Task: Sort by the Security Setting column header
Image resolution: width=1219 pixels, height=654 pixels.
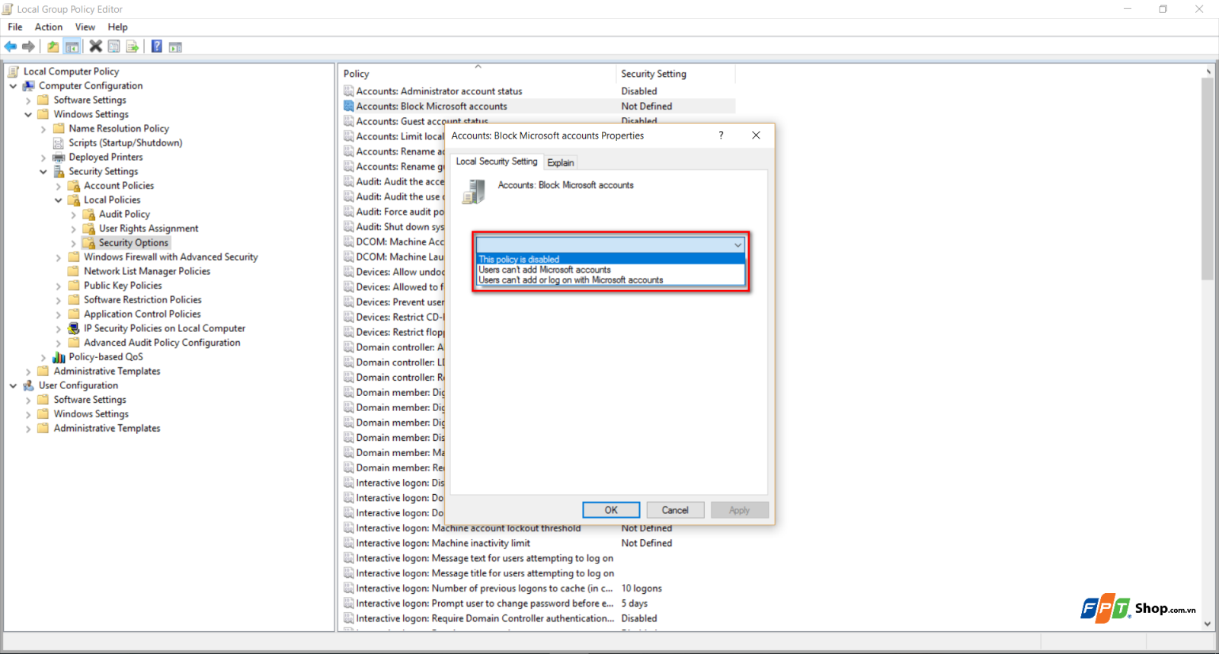Action: coord(676,74)
